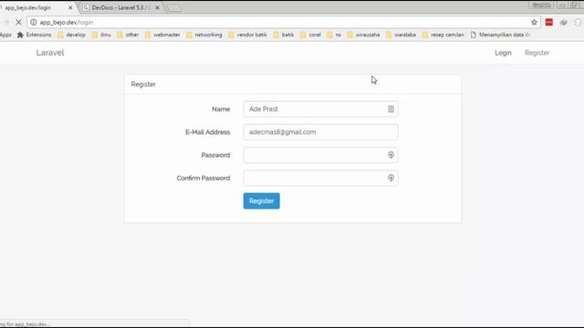Click the autofill icon in the Name field

tap(391, 109)
